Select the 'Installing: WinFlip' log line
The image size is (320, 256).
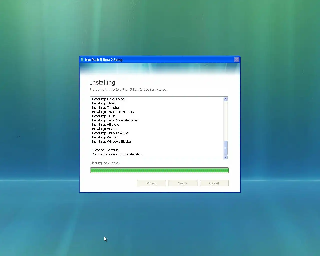tap(105, 137)
